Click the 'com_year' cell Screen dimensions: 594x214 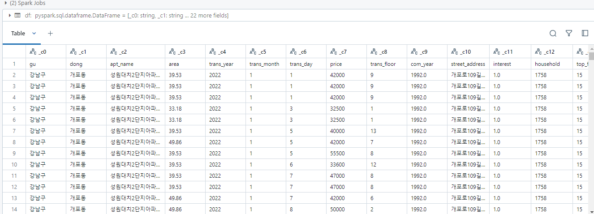point(427,64)
